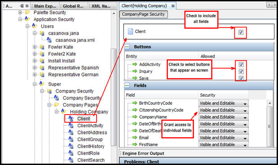Click the casanova jana user icon

tap(42, 33)
